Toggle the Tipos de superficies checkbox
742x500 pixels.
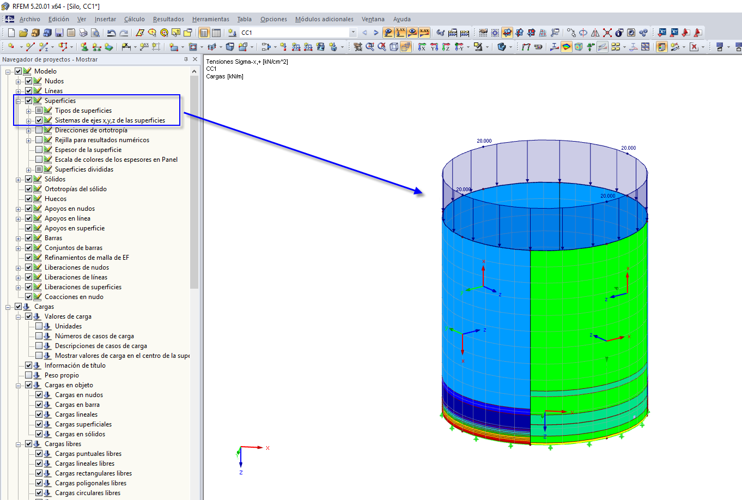(39, 111)
